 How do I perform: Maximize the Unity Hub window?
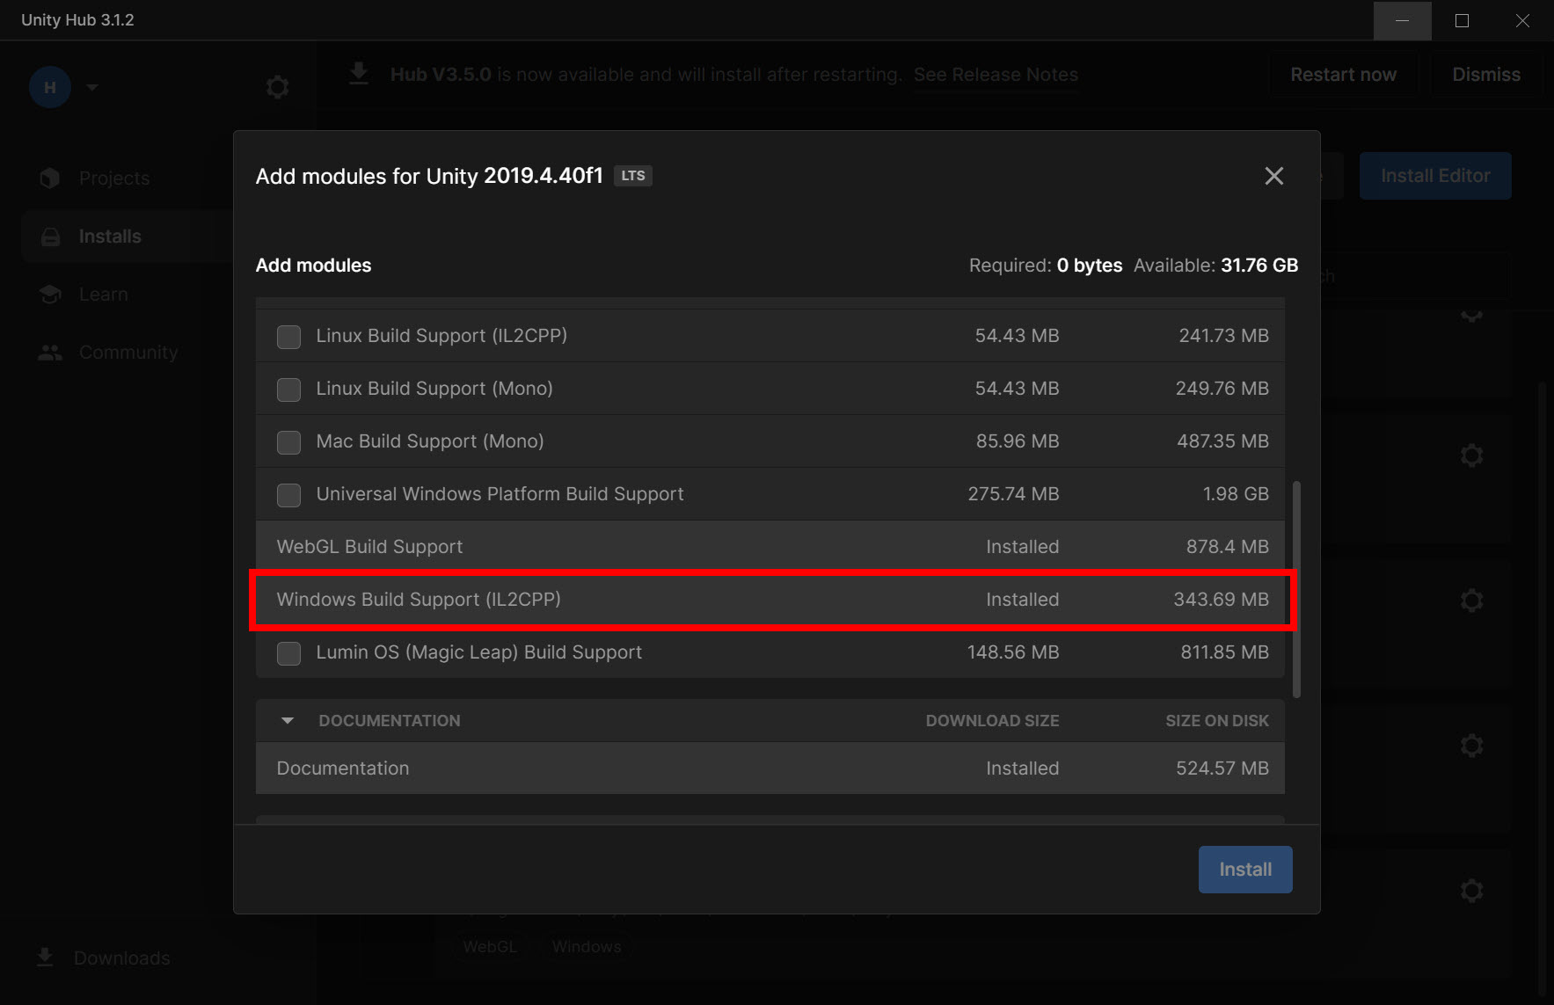pyautogui.click(x=1462, y=20)
